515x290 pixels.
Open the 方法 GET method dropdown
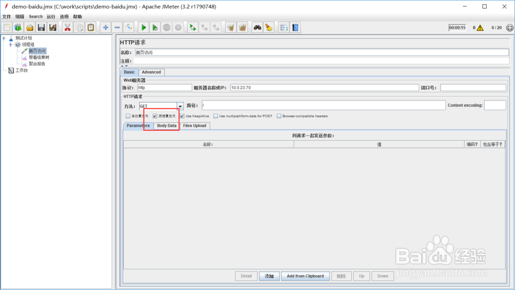(x=180, y=106)
